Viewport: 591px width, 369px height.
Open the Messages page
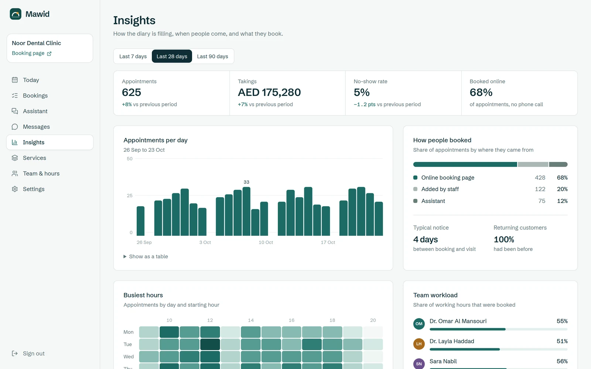[50, 127]
